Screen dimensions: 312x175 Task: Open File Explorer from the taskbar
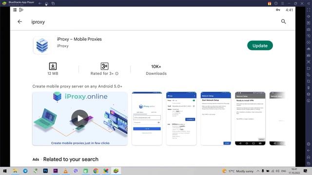pyautogui.click(x=15, y=171)
